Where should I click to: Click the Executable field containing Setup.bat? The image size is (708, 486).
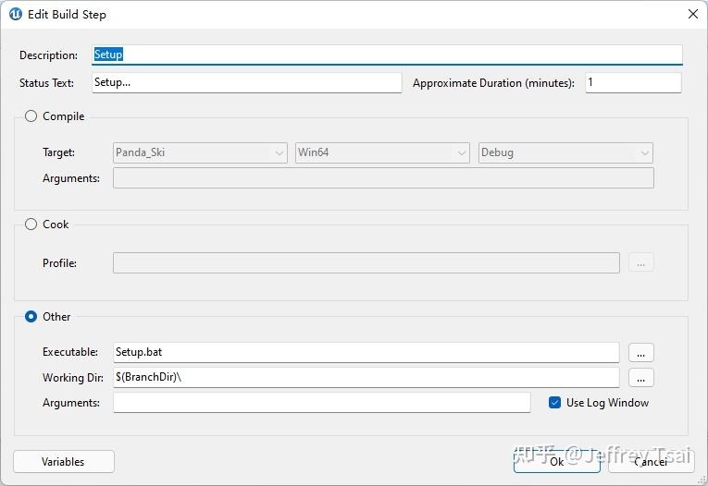[x=366, y=352]
